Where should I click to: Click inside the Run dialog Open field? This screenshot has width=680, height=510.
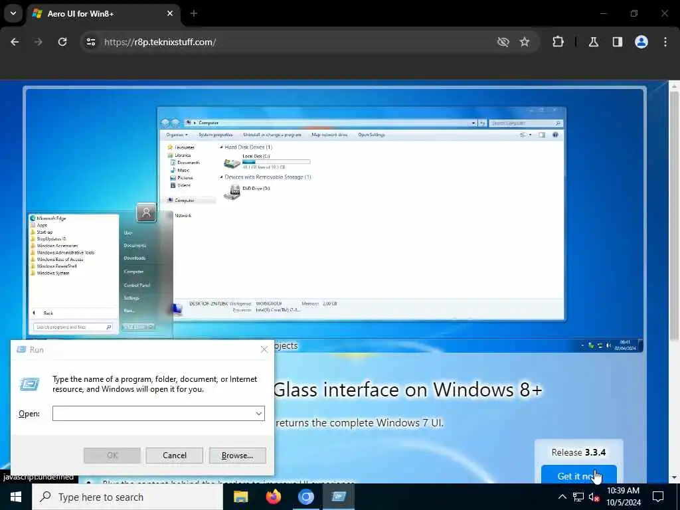154,413
